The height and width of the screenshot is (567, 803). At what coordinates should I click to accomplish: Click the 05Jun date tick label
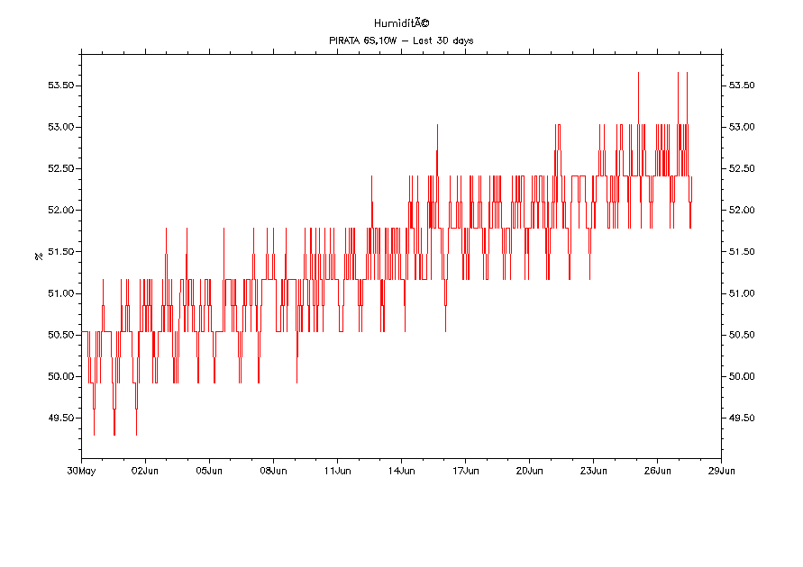pos(209,470)
